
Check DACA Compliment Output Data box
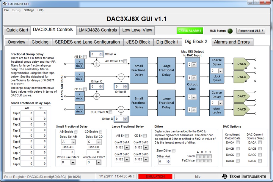click(238, 143)
